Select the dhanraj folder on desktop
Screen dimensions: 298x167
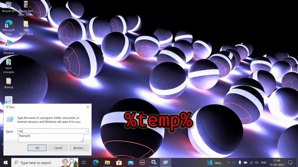click(8, 83)
